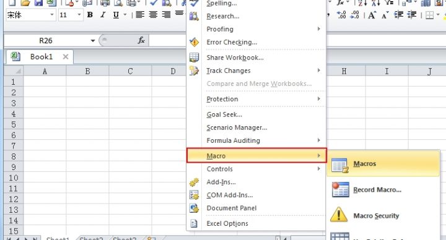Click the Name Box showing R26
The image size is (446, 240).
[x=45, y=41]
